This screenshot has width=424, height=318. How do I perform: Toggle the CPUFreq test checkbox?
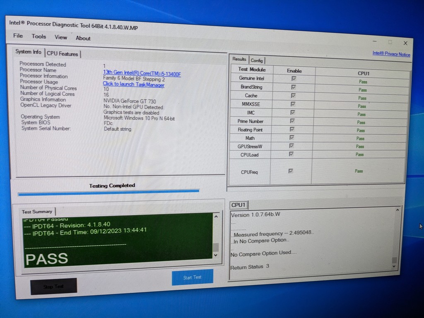point(291,171)
